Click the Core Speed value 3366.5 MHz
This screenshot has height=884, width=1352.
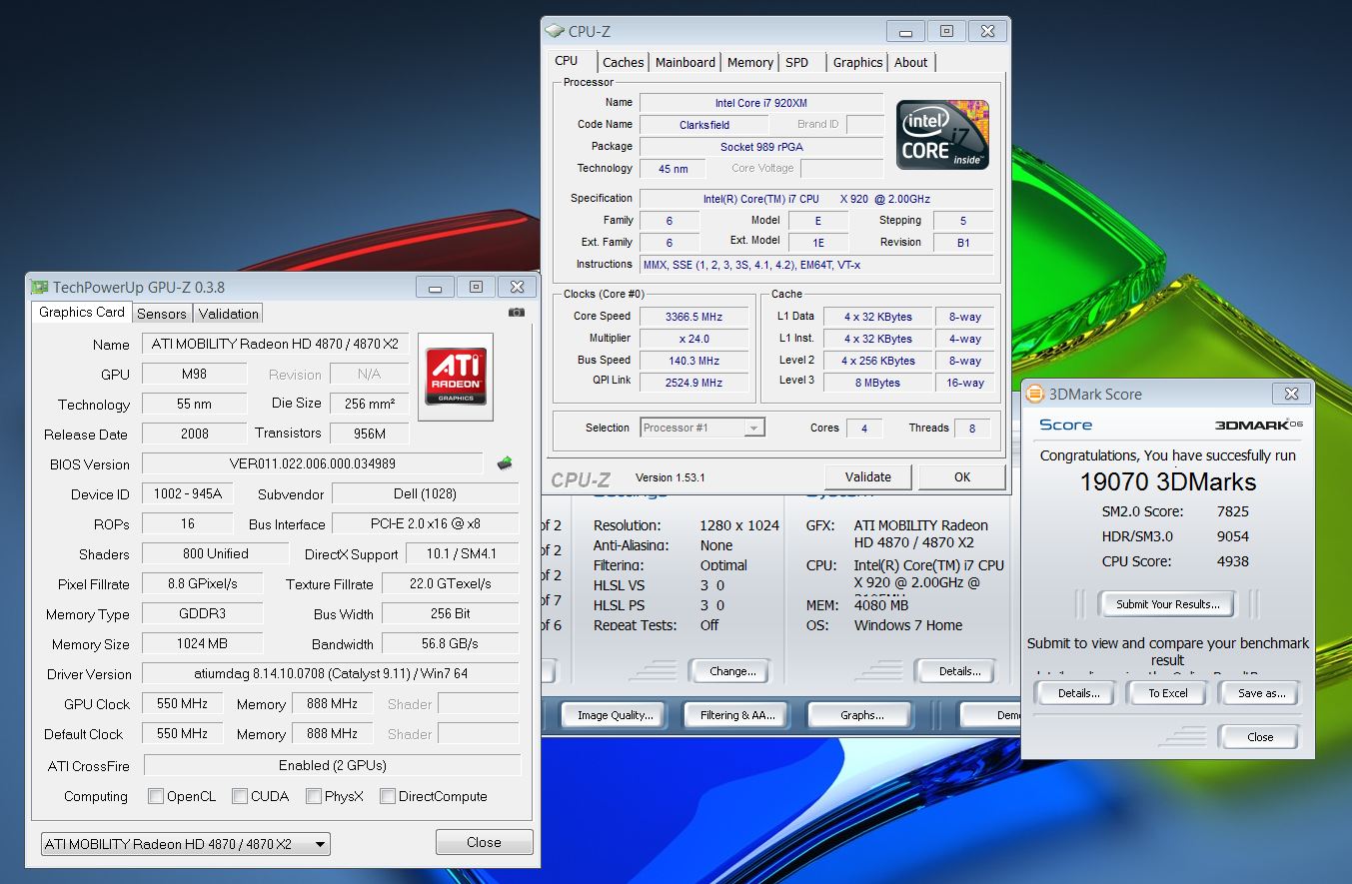coord(693,317)
